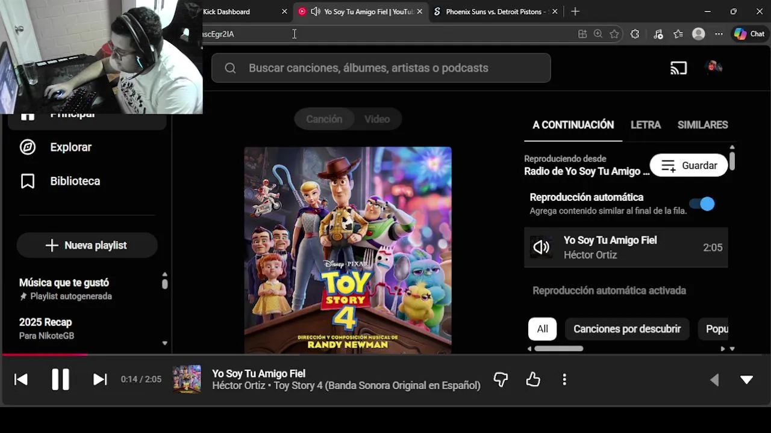The height and width of the screenshot is (433, 771).
Task: Create a Nueva playlist
Action: tap(87, 245)
